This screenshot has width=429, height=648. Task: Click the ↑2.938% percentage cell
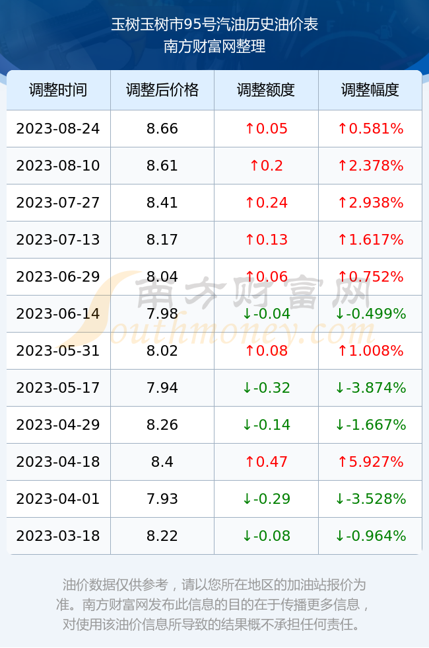tap(370, 202)
